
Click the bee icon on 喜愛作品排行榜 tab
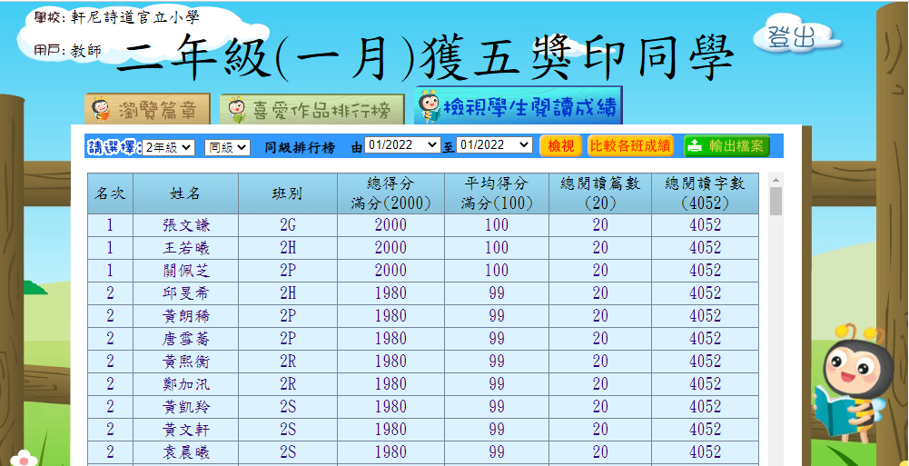point(237,110)
